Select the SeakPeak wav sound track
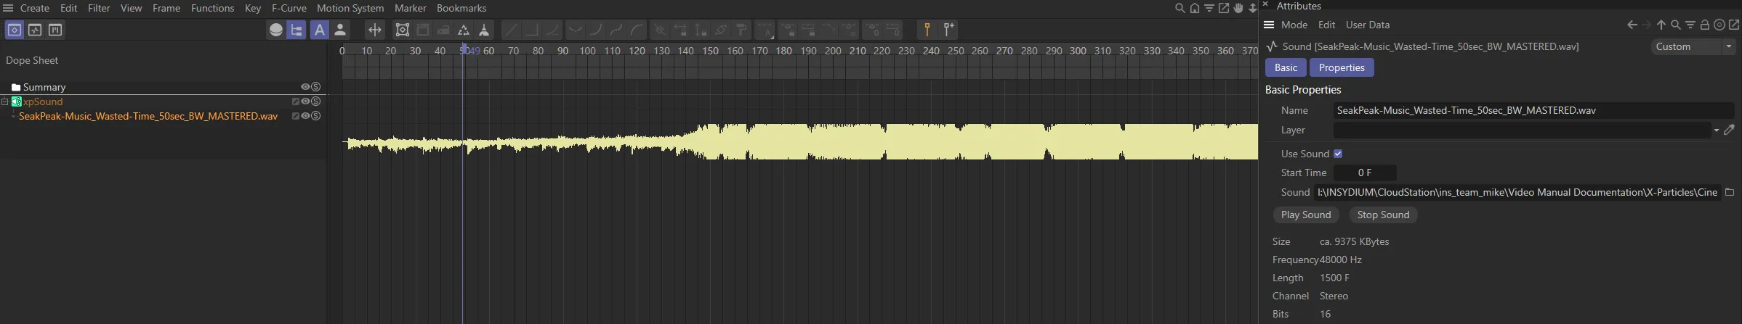This screenshot has height=324, width=1742. click(x=148, y=116)
